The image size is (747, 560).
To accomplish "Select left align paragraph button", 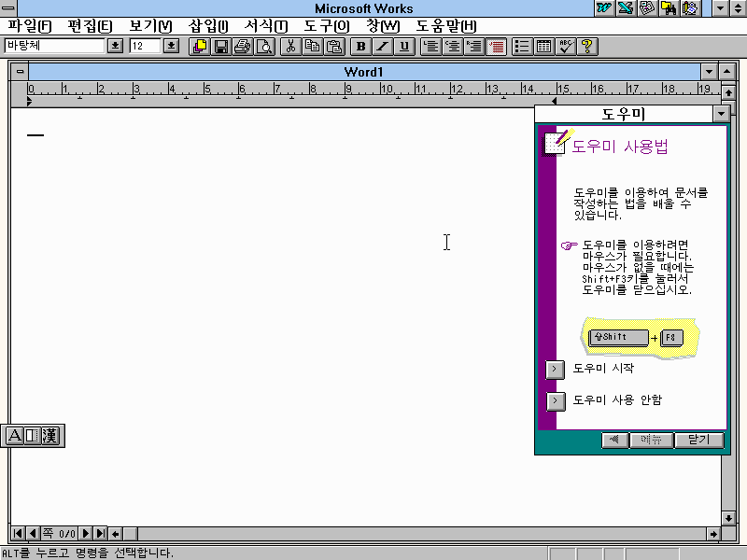I will tap(430, 46).
